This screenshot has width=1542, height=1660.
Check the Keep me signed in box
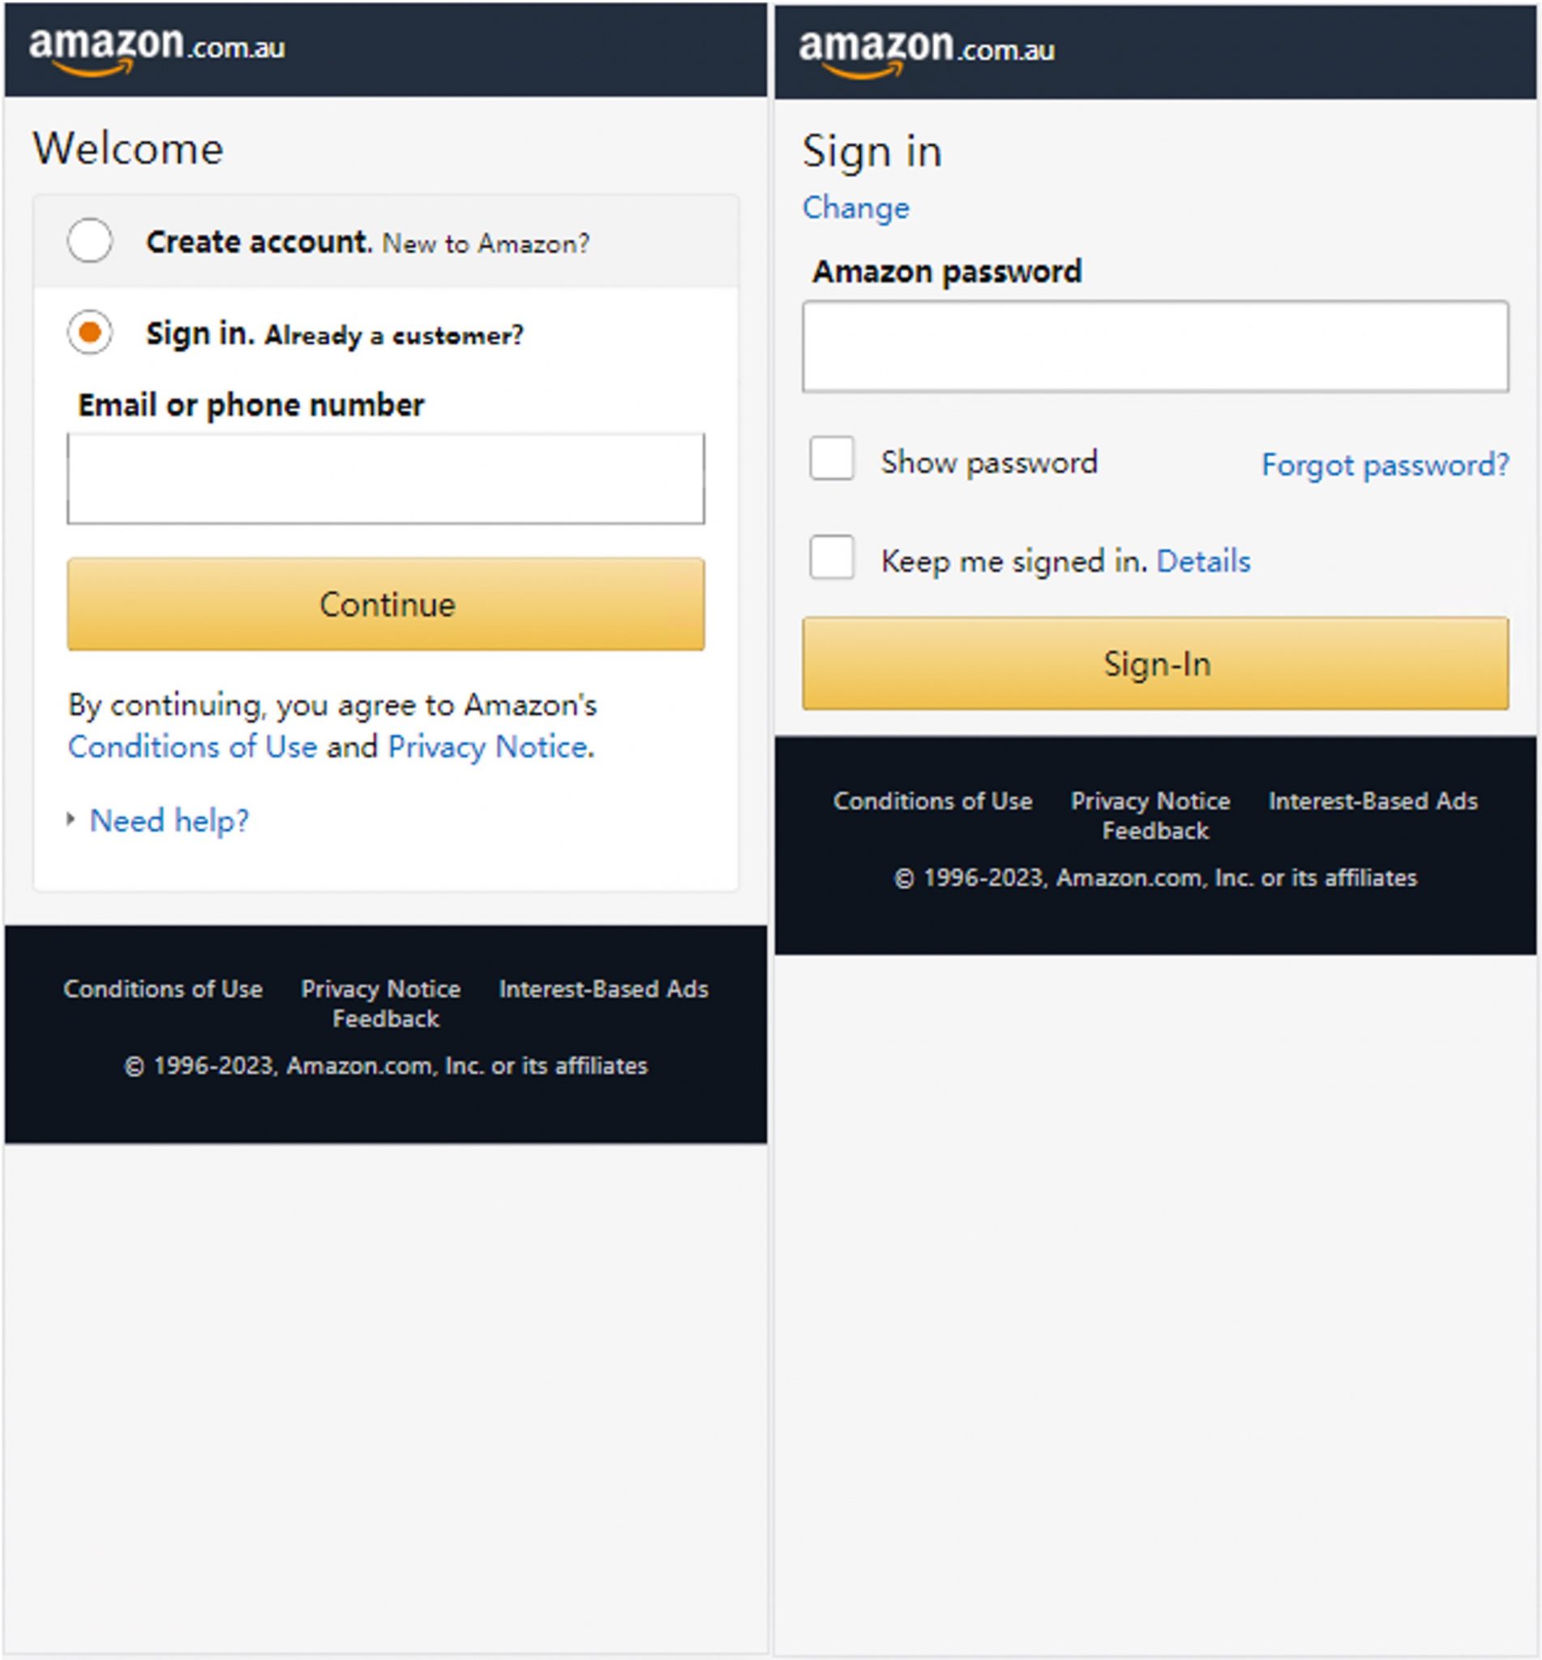coord(831,557)
